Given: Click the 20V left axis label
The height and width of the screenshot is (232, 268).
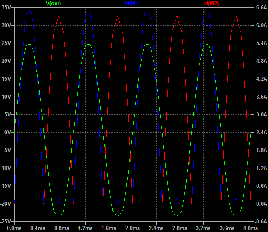Looking at the screenshot, I should pyautogui.click(x=6, y=61).
